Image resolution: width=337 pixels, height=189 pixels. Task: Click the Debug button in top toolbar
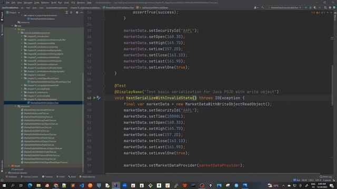(310, 7)
